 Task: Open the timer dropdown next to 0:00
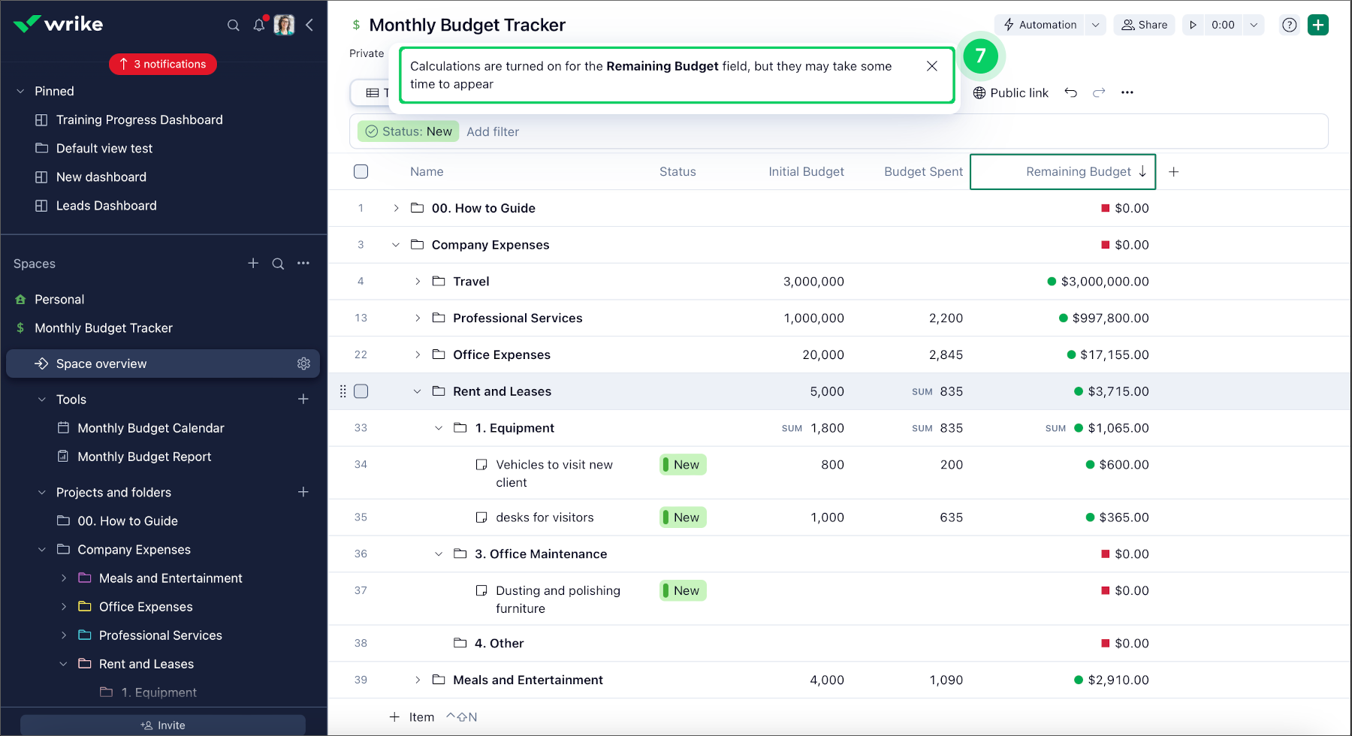(1253, 25)
